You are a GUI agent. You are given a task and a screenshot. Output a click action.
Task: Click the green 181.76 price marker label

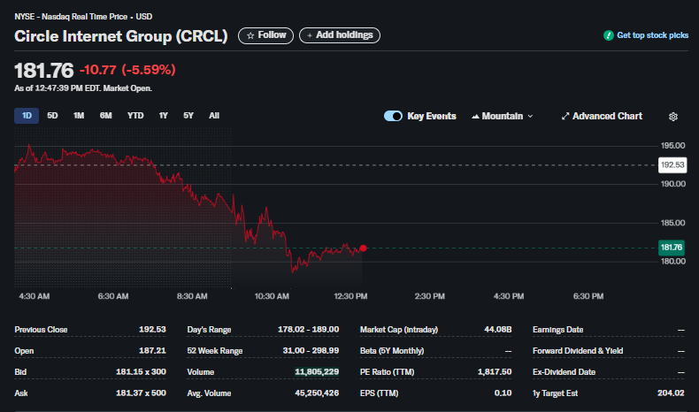click(672, 248)
